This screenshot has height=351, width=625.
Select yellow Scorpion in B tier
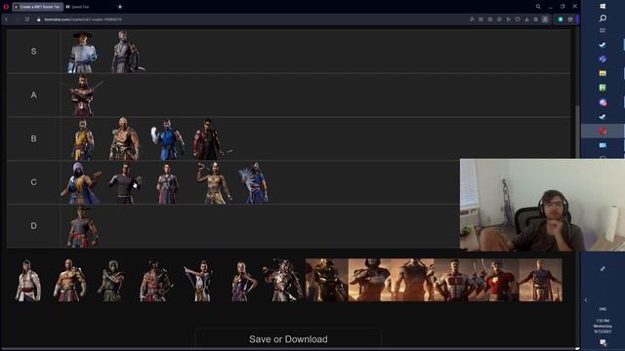click(82, 139)
